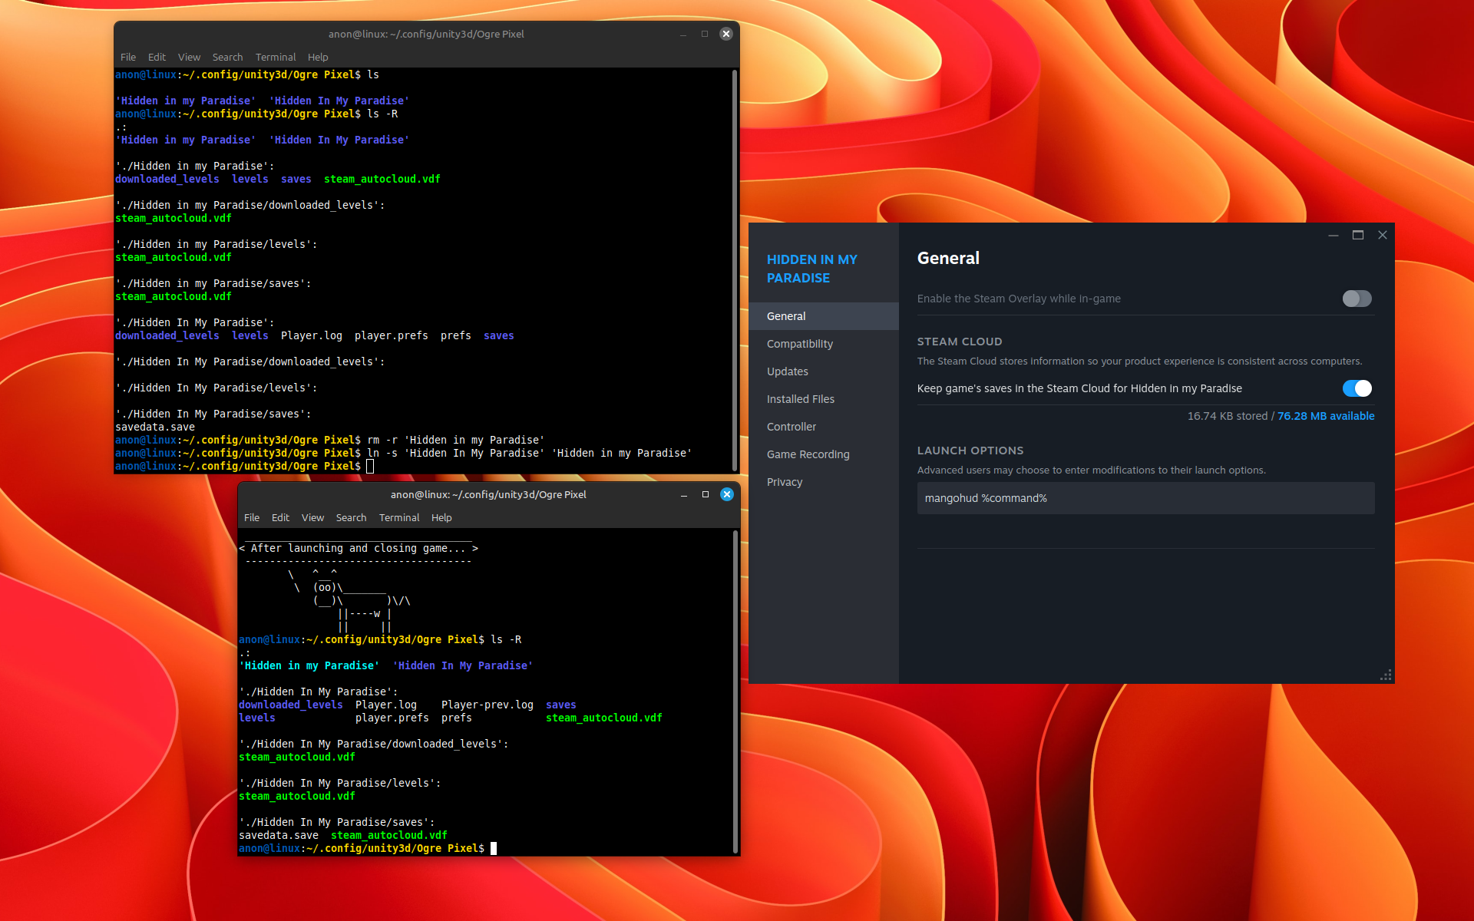The width and height of the screenshot is (1474, 921).
Task: Open Compatibility settings in sidebar
Action: coord(799,344)
